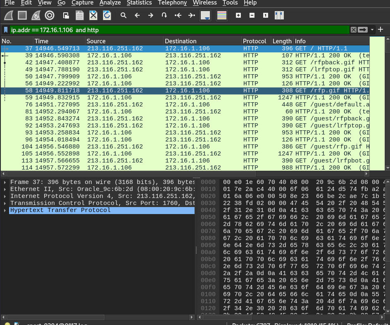Click the stop capture square icon
Image resolution: width=390 pixels, height=325 pixels.
(x=22, y=16)
